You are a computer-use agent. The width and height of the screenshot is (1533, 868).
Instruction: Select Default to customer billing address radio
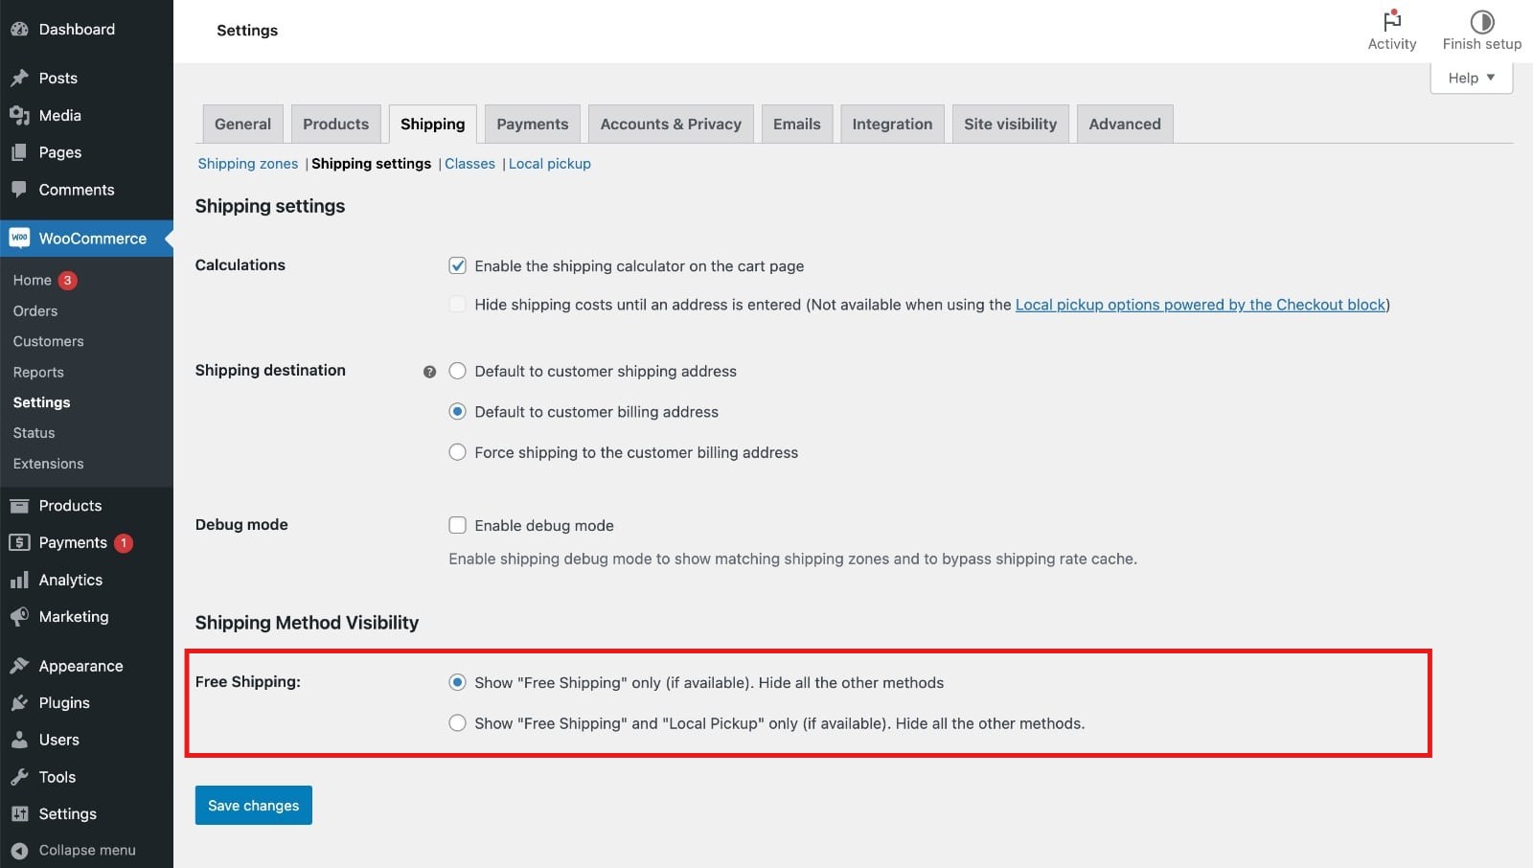458,411
